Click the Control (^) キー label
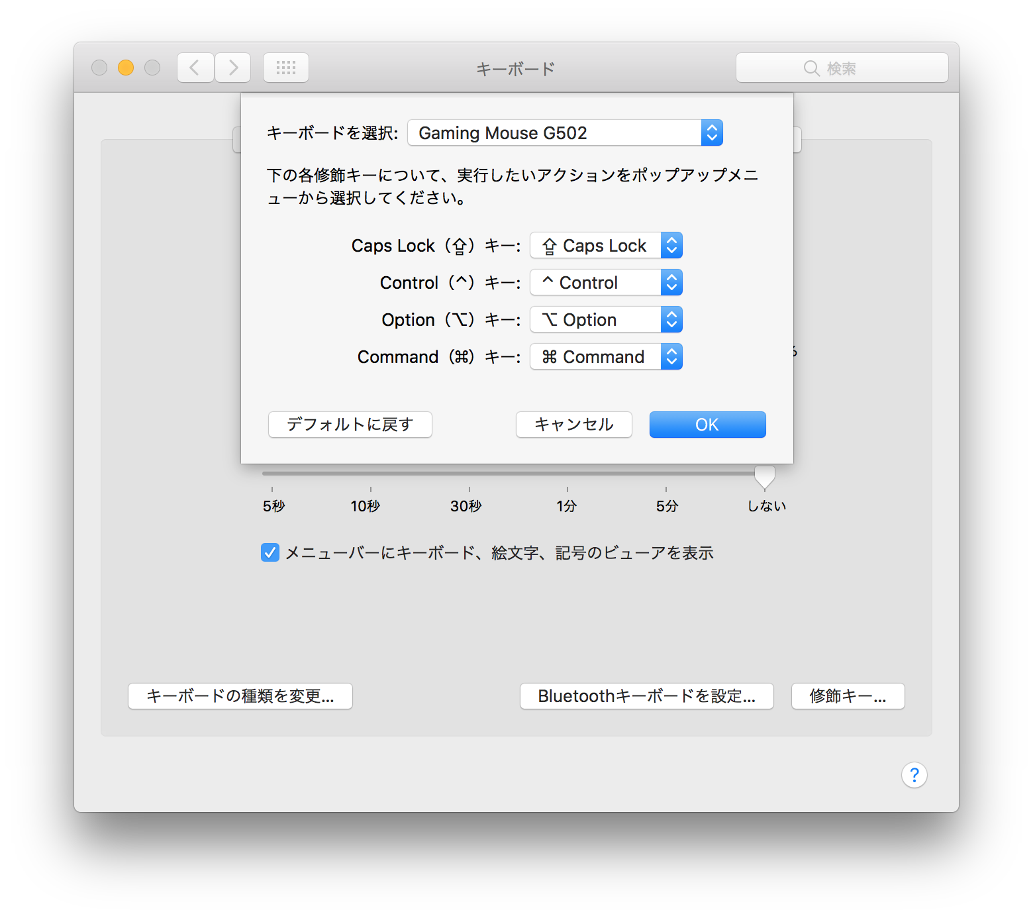The image size is (1033, 918). (451, 283)
